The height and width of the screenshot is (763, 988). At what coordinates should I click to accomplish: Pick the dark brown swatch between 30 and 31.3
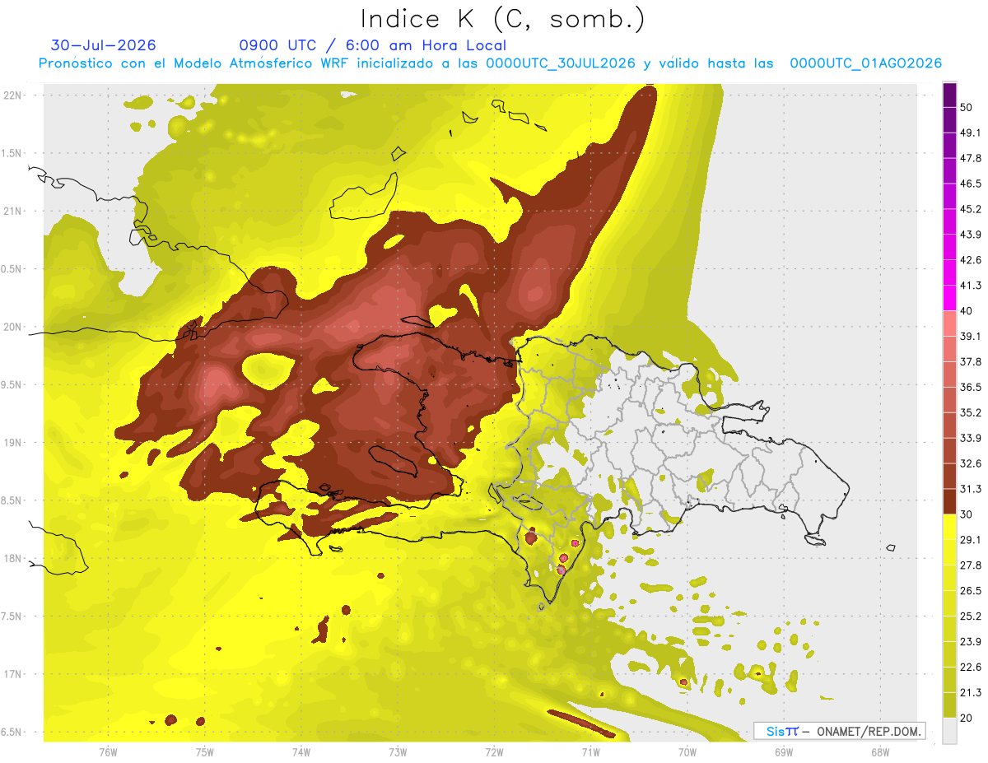[949, 501]
